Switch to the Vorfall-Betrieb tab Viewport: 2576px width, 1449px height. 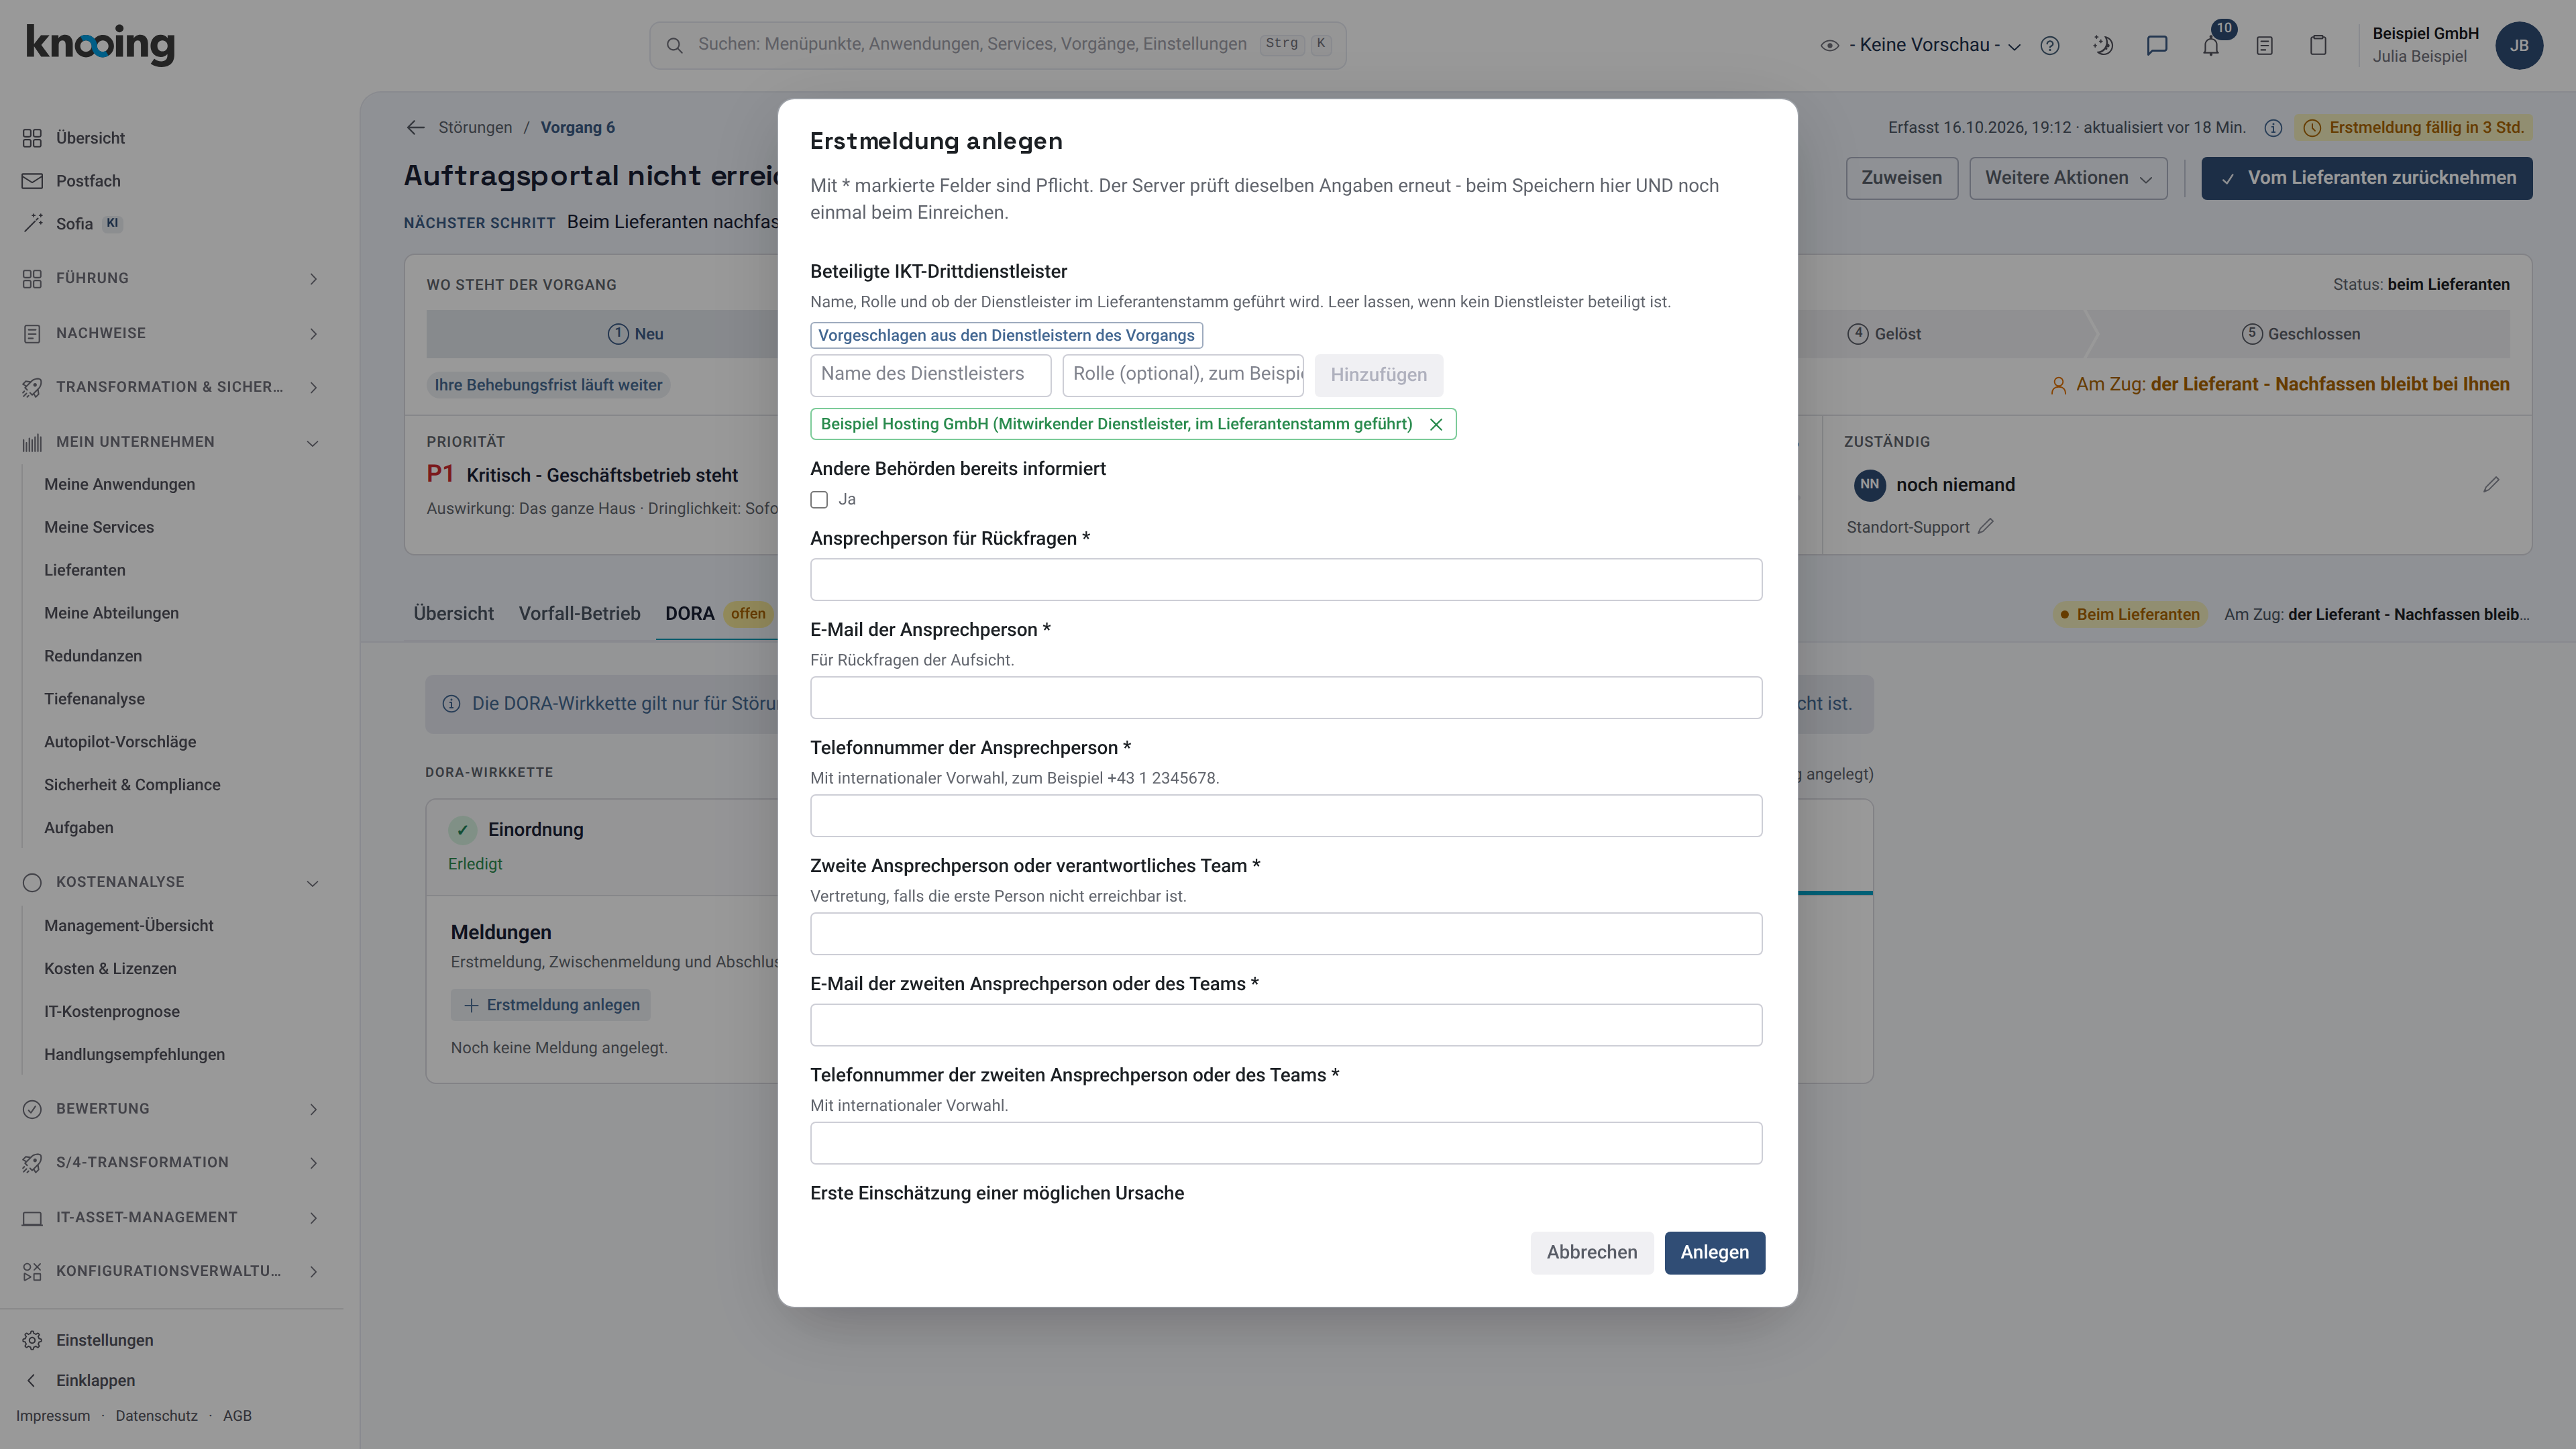[579, 613]
